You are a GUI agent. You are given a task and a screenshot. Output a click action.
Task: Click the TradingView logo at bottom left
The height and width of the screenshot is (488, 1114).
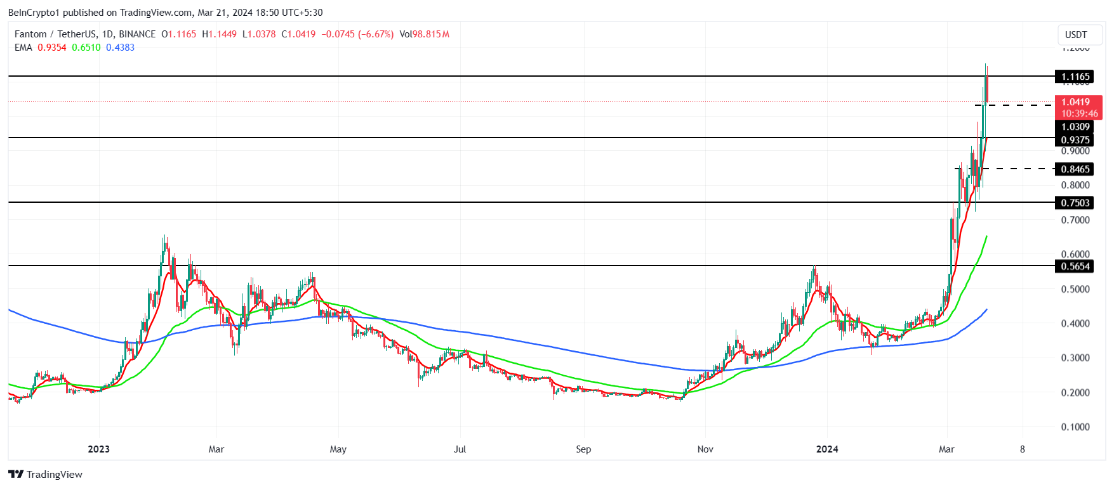pos(45,475)
